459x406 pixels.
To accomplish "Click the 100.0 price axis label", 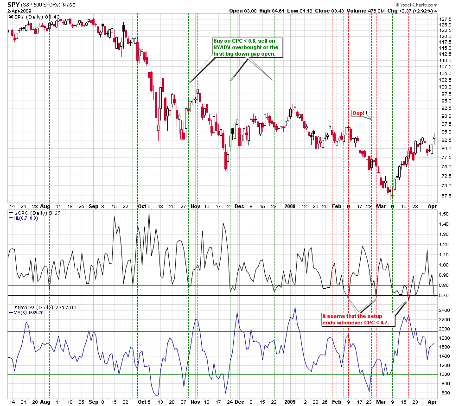I will 445,87.
